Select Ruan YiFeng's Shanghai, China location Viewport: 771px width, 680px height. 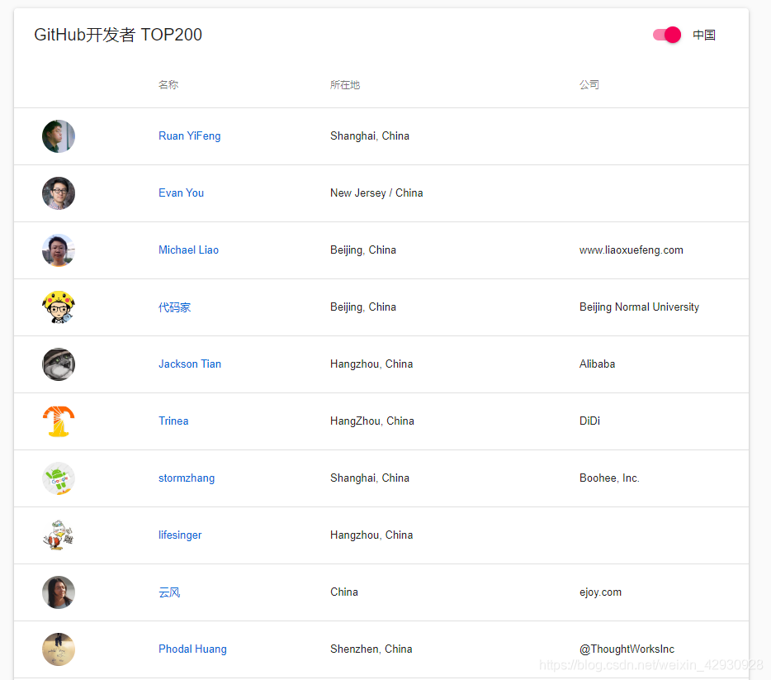(370, 136)
